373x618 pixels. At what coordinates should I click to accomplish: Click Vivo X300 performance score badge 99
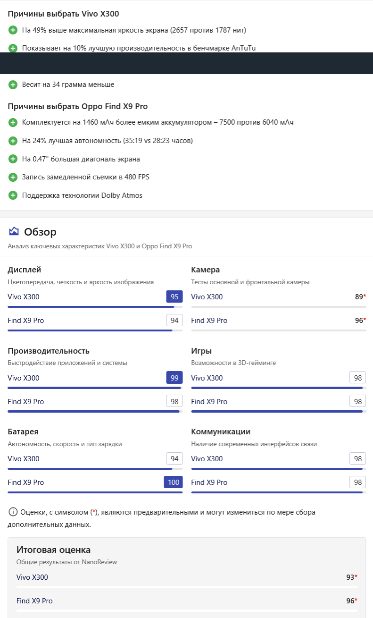(174, 378)
